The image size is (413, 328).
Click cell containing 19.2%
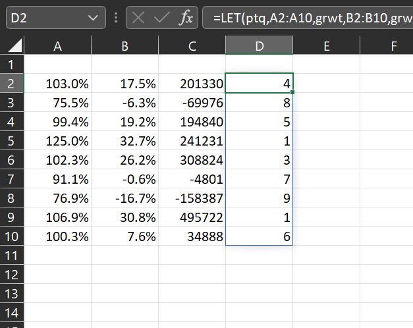125,121
